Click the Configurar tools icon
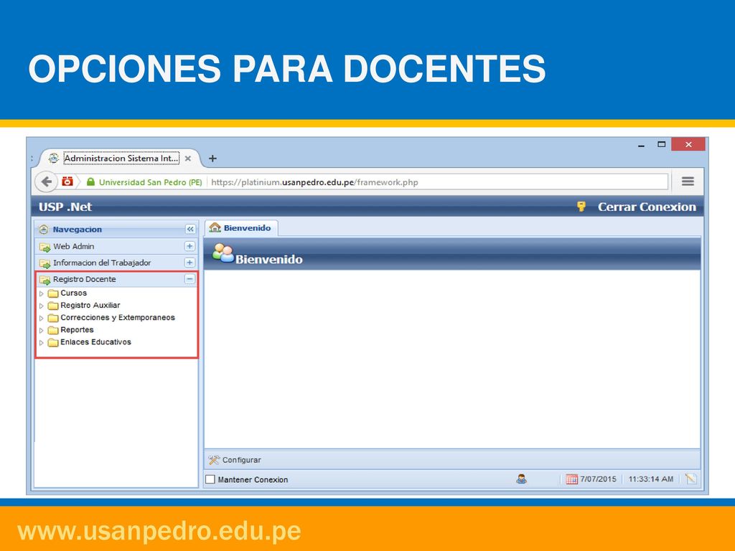 (x=214, y=460)
